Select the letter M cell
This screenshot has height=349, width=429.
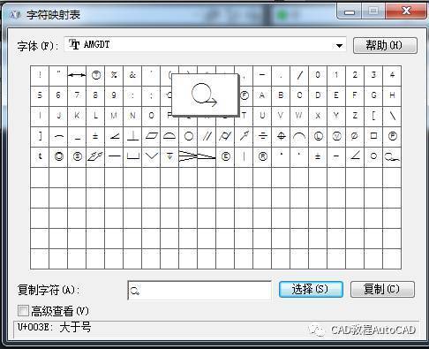click(114, 116)
